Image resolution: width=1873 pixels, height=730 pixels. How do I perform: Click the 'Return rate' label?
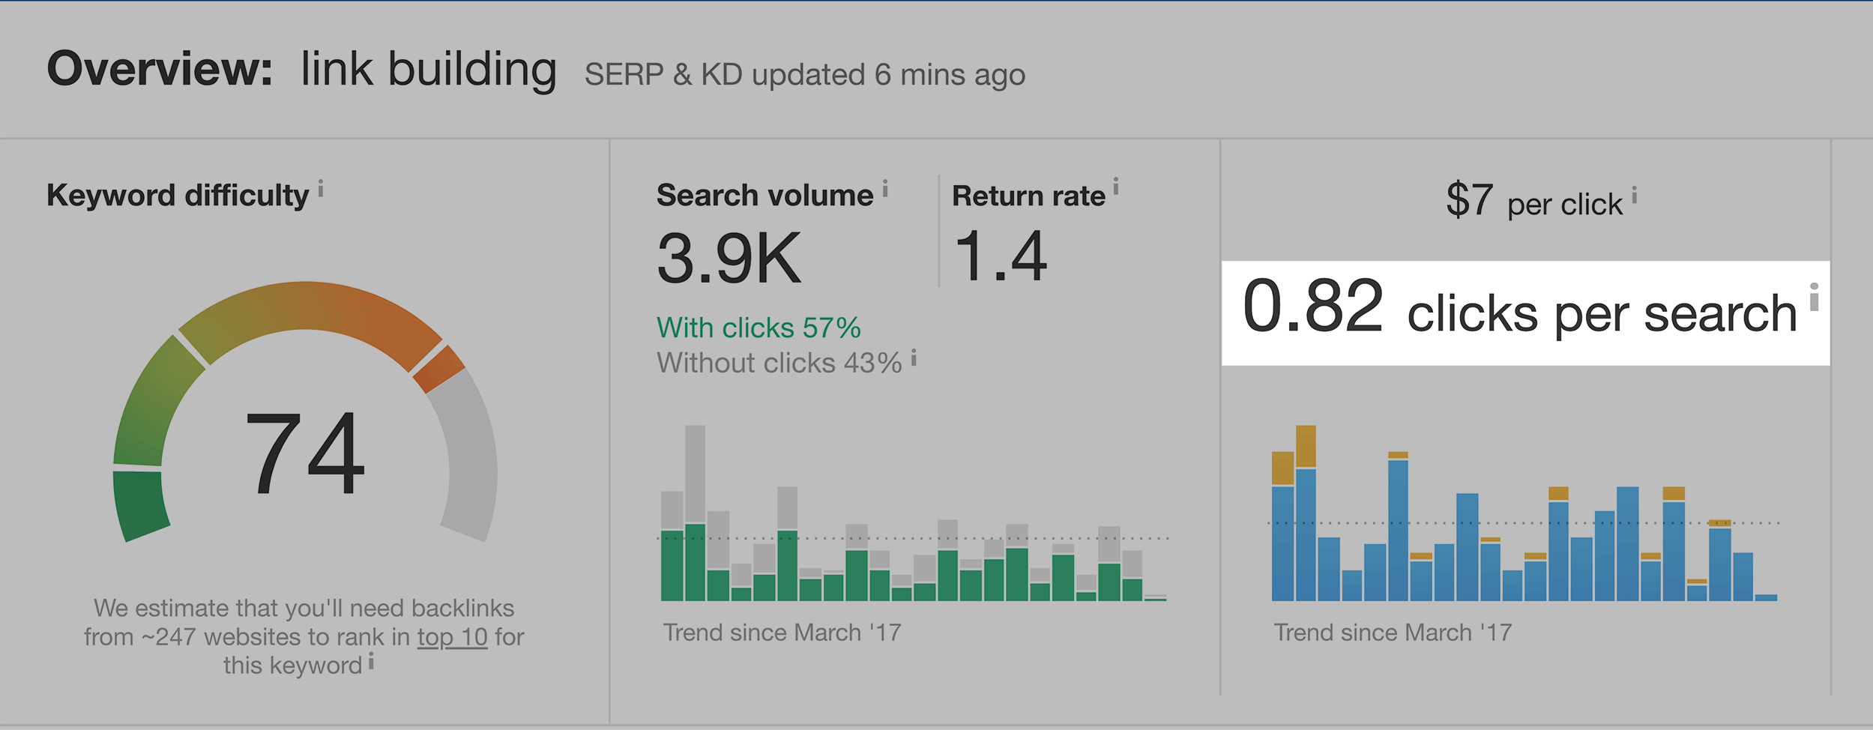(x=1028, y=196)
